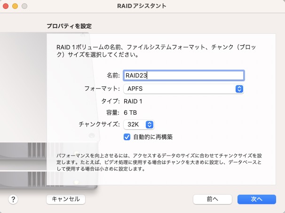Click into the 名前 field containing RAID23
The width and height of the screenshot is (285, 213).
tap(183, 75)
